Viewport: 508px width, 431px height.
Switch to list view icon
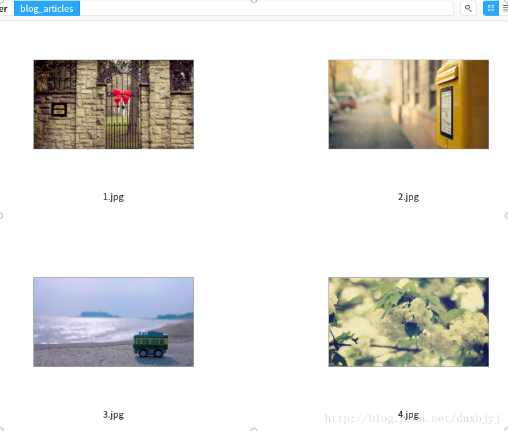(x=505, y=8)
